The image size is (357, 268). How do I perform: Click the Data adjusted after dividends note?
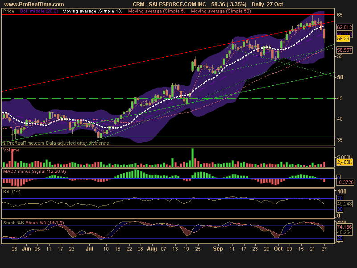(x=77, y=143)
